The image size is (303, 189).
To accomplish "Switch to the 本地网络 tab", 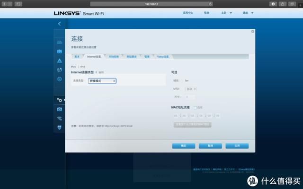I will (x=114, y=57).
